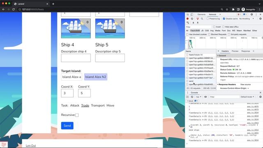Click the DevTools inspect element picker icon

[188, 15]
